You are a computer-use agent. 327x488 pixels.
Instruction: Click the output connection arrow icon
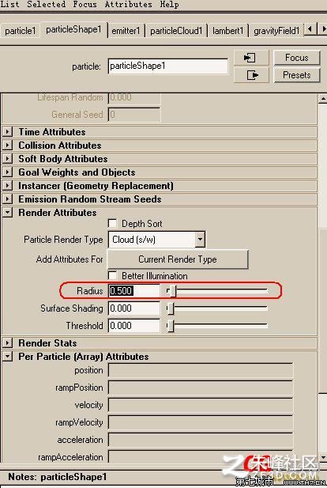(251, 75)
